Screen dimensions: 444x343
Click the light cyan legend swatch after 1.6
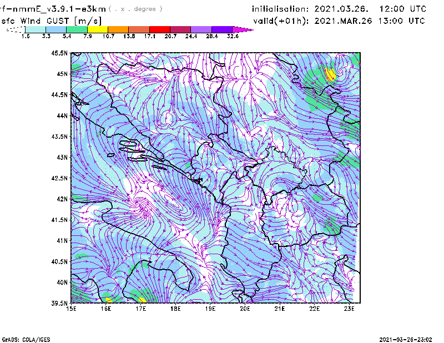tap(36, 29)
